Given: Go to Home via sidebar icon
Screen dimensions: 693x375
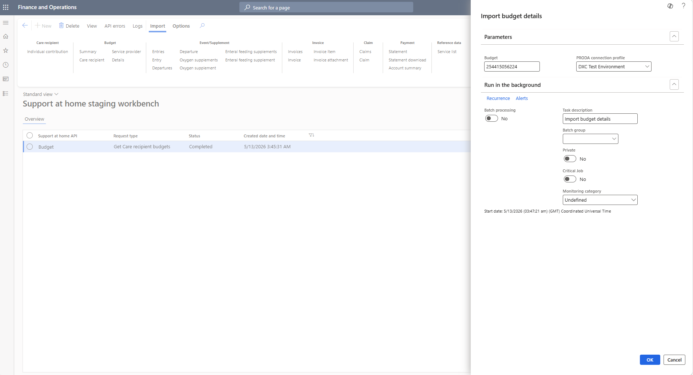Looking at the screenshot, I should click(x=6, y=36).
